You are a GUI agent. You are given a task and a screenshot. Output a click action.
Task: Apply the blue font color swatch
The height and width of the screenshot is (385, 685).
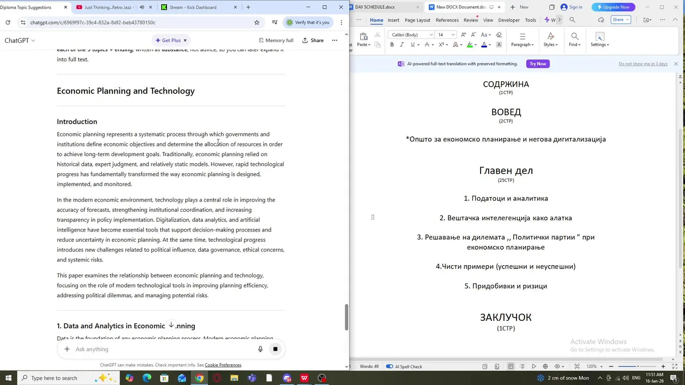point(484,45)
